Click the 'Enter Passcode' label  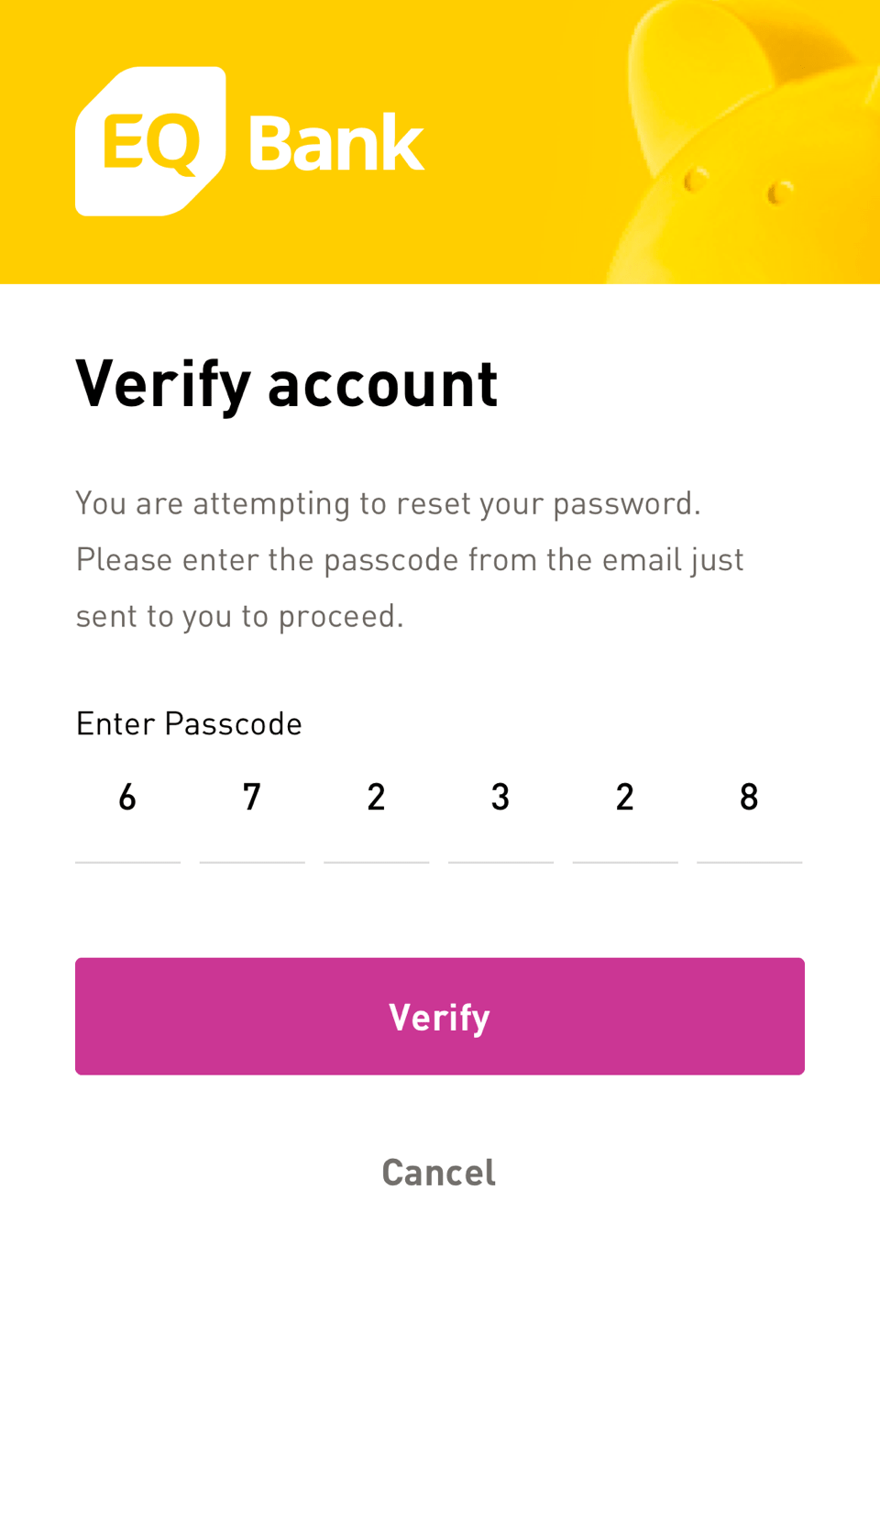pyautogui.click(x=189, y=723)
